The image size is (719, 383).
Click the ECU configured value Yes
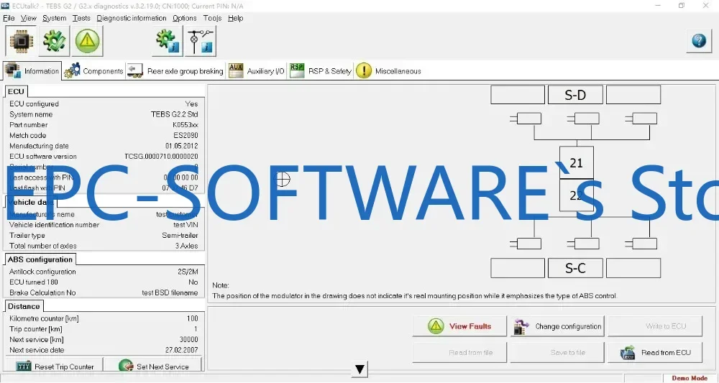click(x=192, y=104)
